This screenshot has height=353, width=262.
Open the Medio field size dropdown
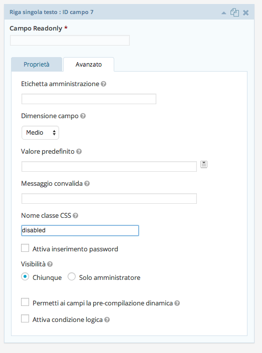click(40, 133)
